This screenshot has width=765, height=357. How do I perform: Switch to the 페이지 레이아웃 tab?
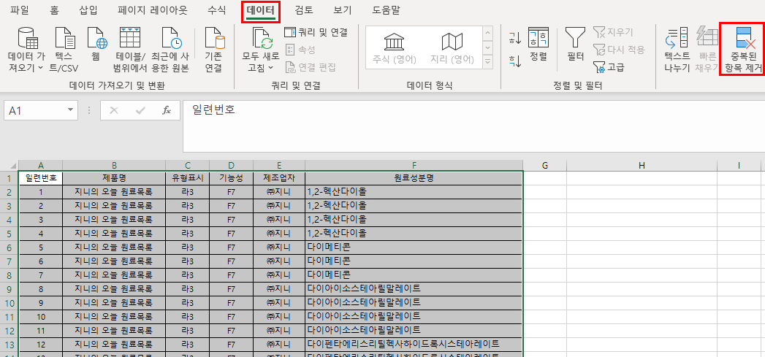click(153, 11)
